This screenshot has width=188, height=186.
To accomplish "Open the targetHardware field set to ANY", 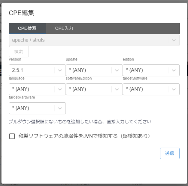I will tap(37, 108).
